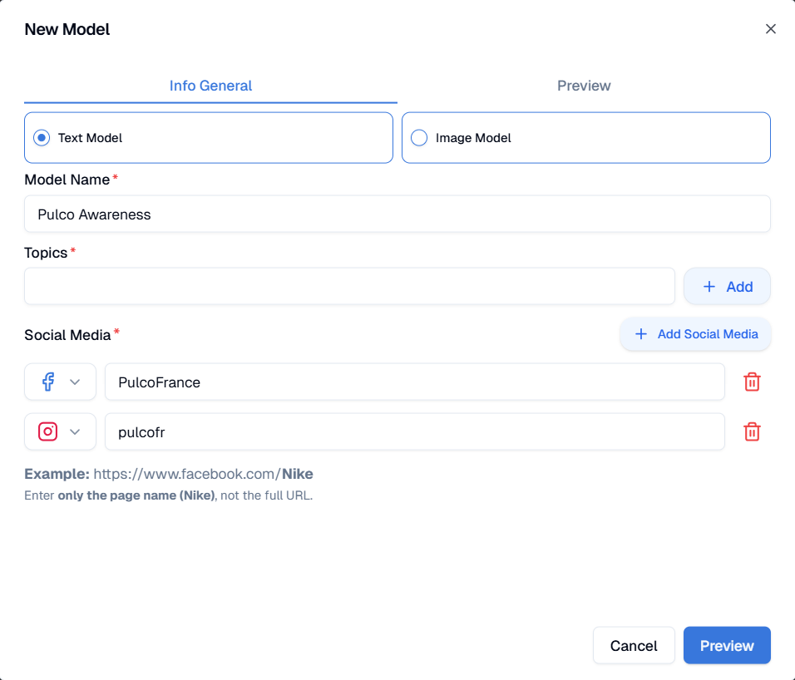The image size is (795, 680).
Task: Click the plus icon beside Topics field
Action: [x=709, y=287]
